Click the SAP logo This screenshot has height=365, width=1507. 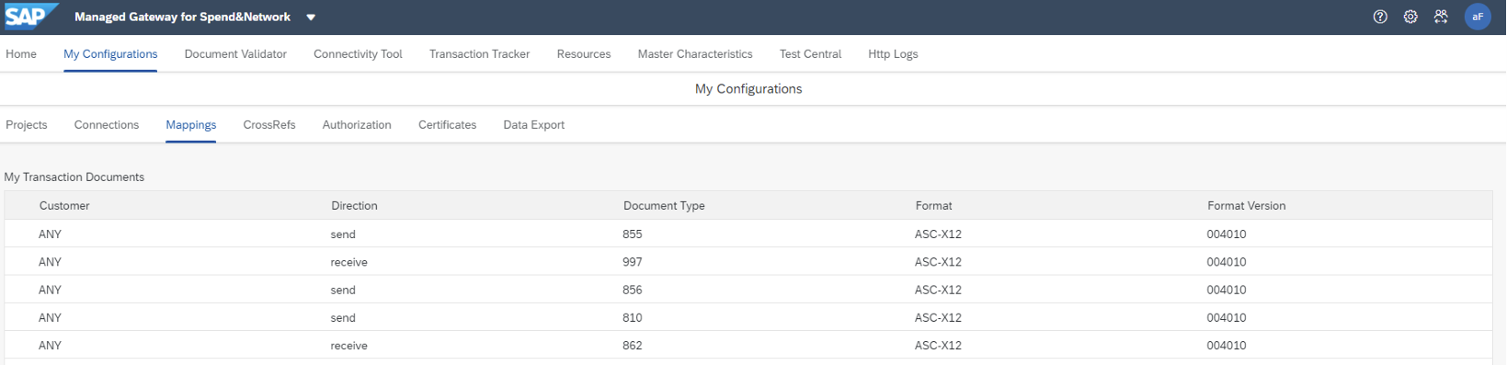30,17
